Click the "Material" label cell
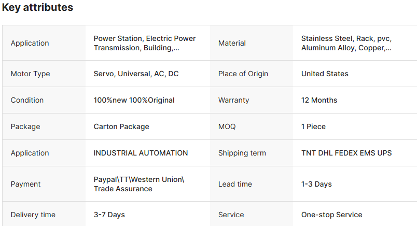Viewport: 417px width, 226px height. tap(232, 43)
